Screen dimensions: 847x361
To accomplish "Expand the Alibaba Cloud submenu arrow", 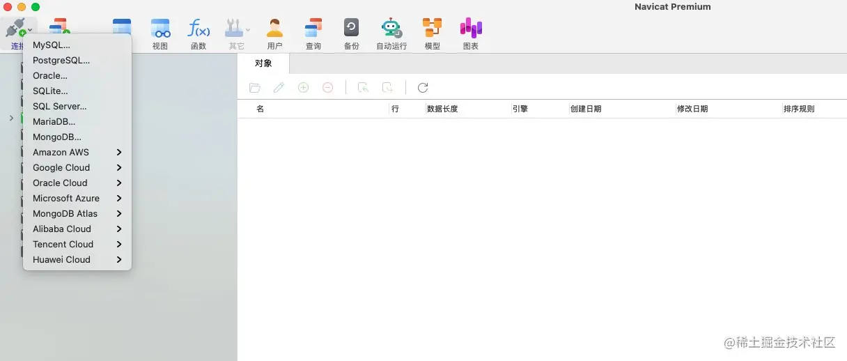I will [119, 229].
